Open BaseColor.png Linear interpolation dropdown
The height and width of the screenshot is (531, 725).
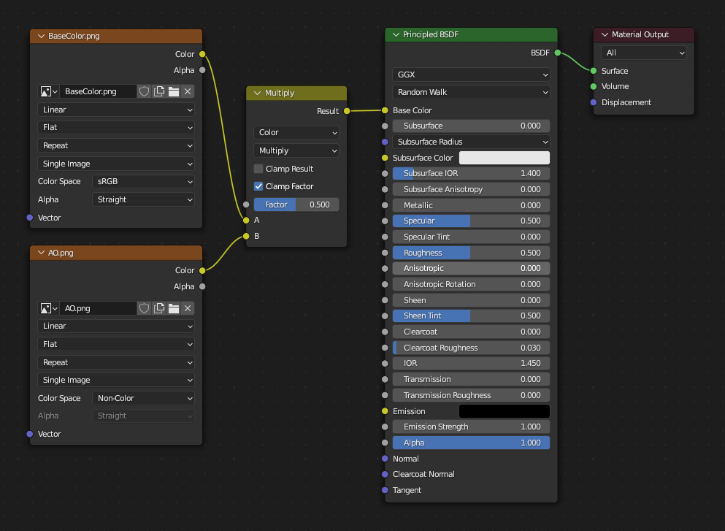click(116, 110)
